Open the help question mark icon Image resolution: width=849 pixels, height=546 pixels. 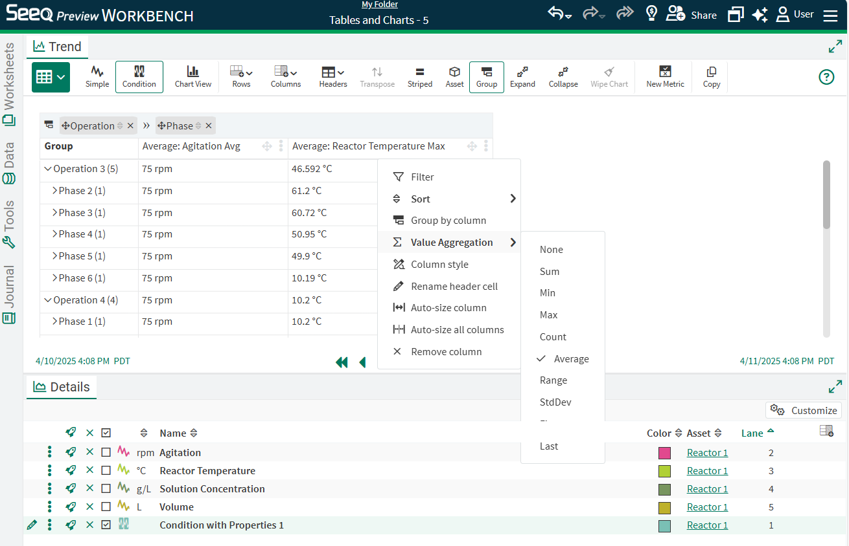pyautogui.click(x=826, y=77)
